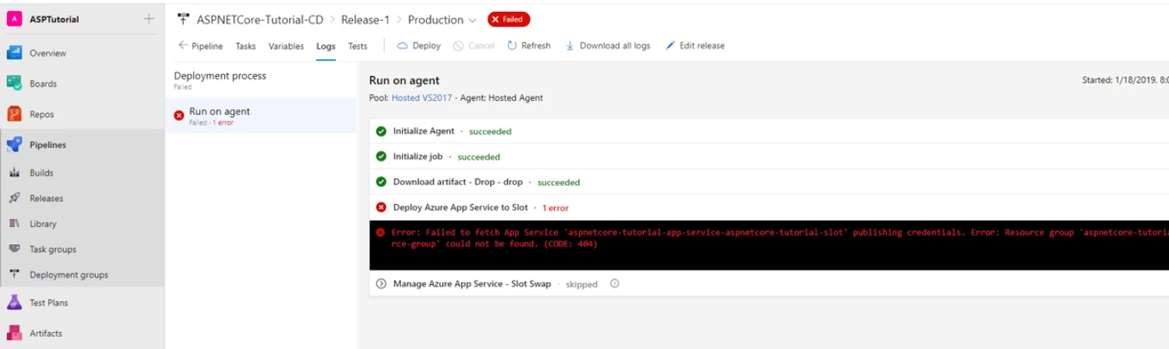1169x349 pixels.
Task: Open the Overview sidebar icon
Action: tap(14, 53)
